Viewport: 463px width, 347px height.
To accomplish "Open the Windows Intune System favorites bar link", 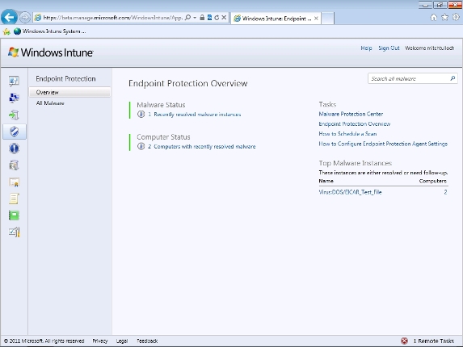I will (x=50, y=31).
